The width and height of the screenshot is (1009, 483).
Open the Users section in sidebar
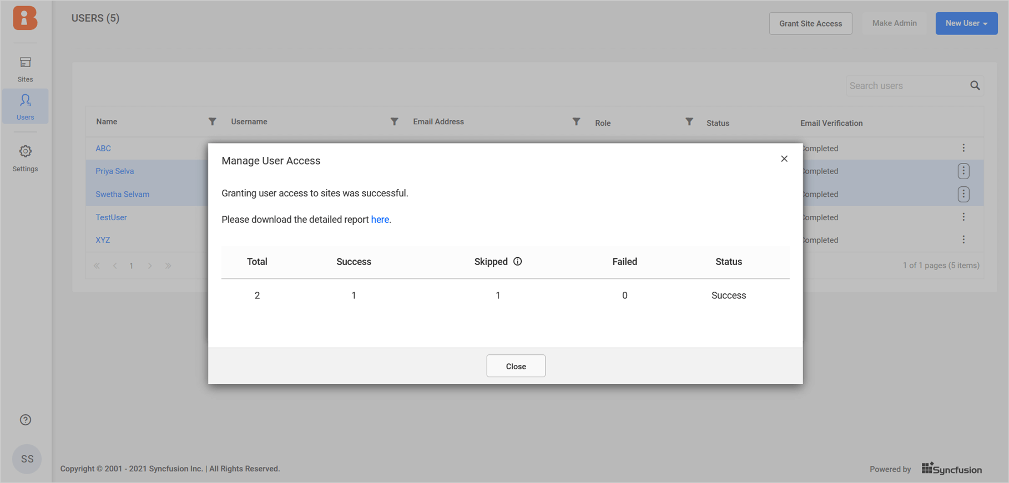tap(25, 106)
